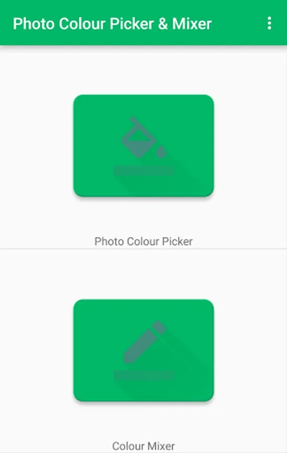Screen dimensions: 287x453
Task: Select the "Colour Mixer" text label
Action: pyautogui.click(x=143, y=446)
